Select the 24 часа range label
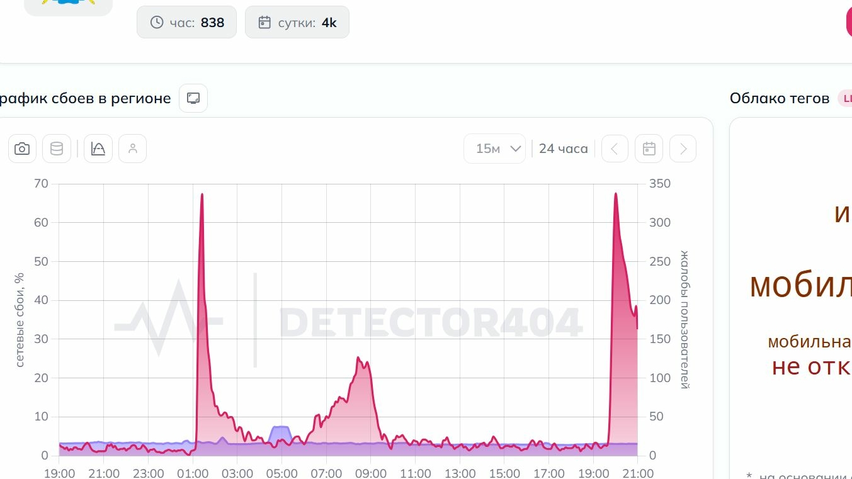Viewport: 852px width, 479px height. [564, 149]
